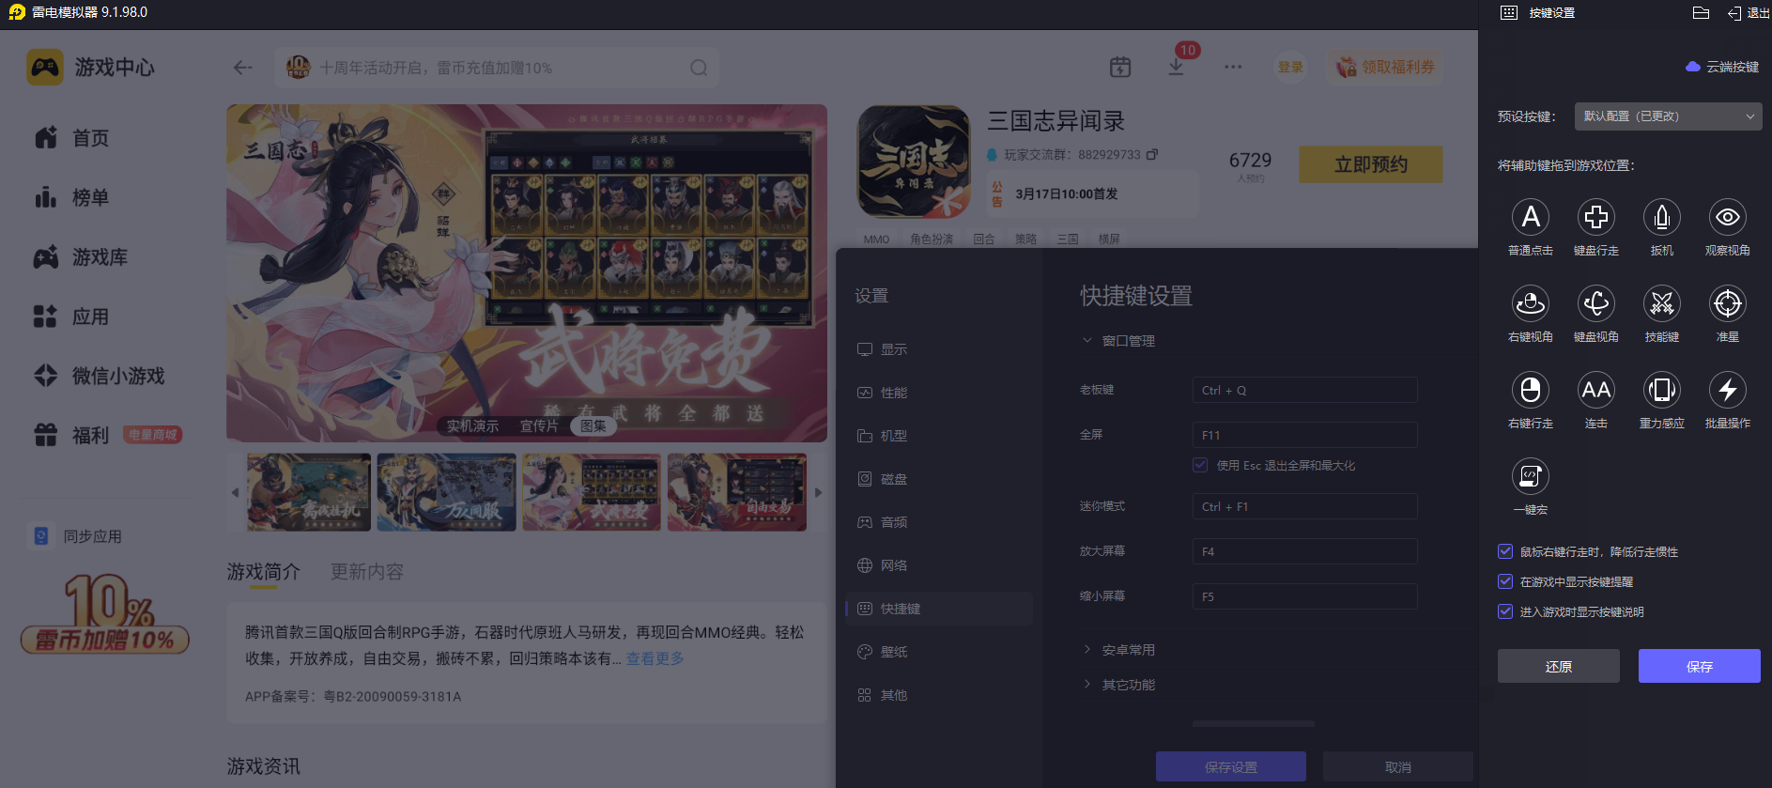The height and width of the screenshot is (788, 1772).
Task: Switch to 游戏简介 tab
Action: click(263, 572)
